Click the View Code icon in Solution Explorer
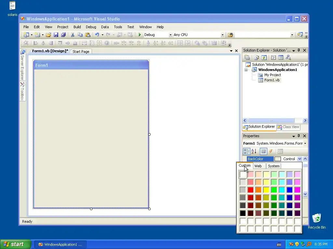This screenshot has height=249, width=333. click(273, 57)
